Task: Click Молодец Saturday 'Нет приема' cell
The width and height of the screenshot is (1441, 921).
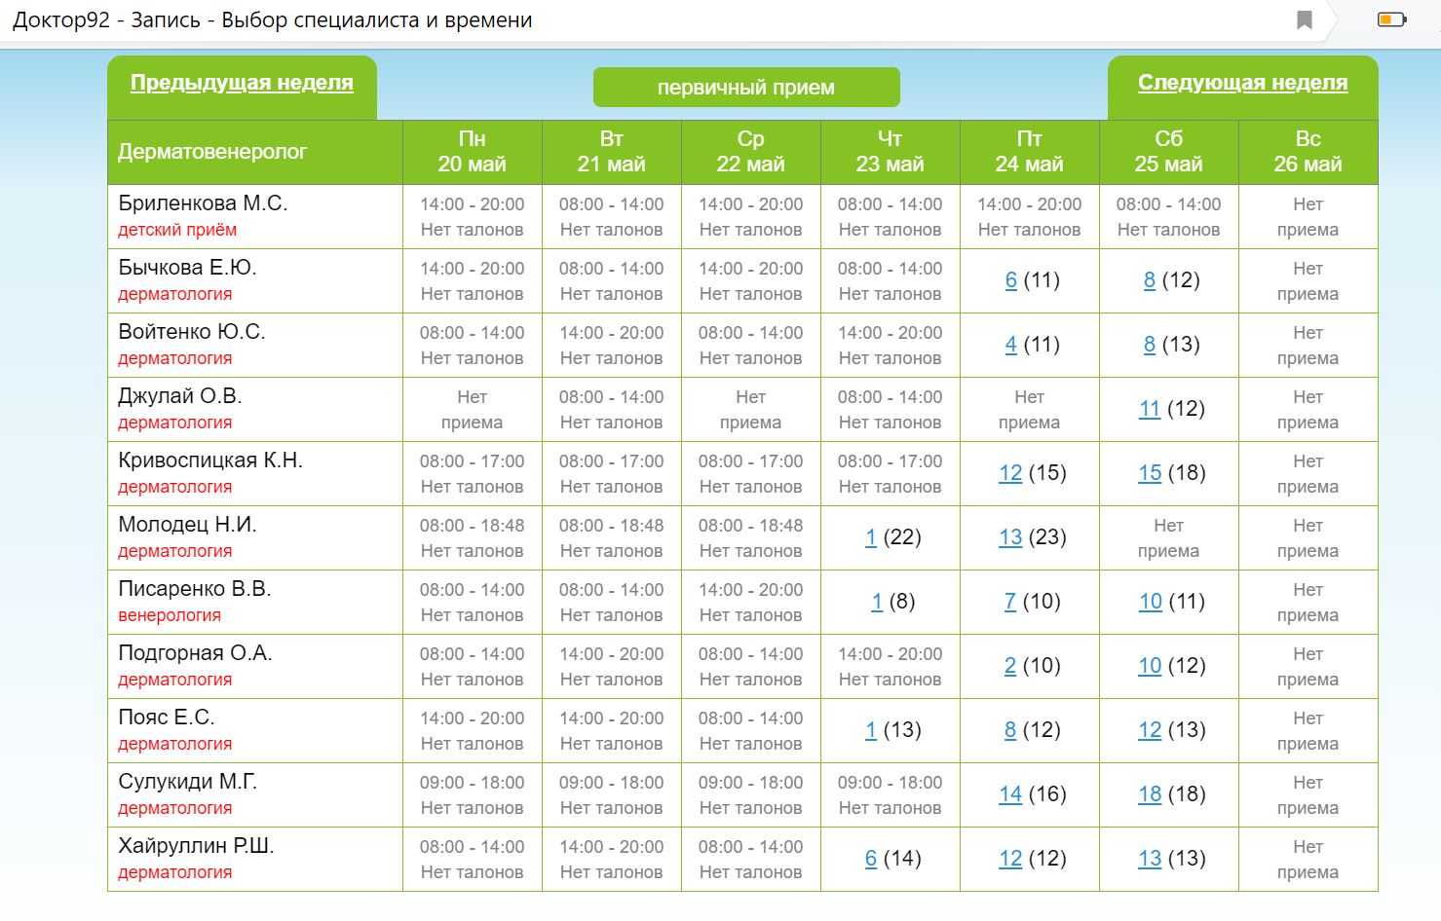Action: coord(1169,538)
